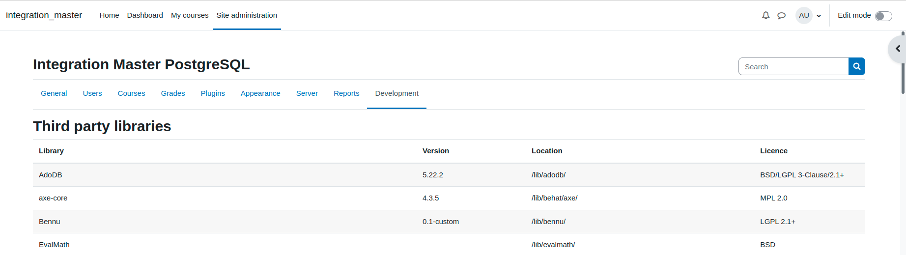Select the Development tab
This screenshot has width=906, height=255.
pyautogui.click(x=396, y=93)
